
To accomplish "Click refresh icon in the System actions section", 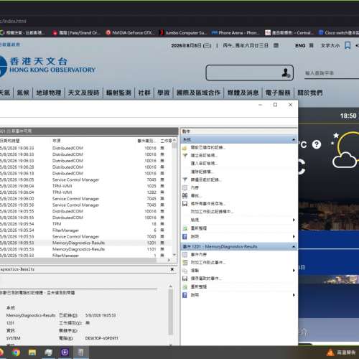I will (185, 228).
